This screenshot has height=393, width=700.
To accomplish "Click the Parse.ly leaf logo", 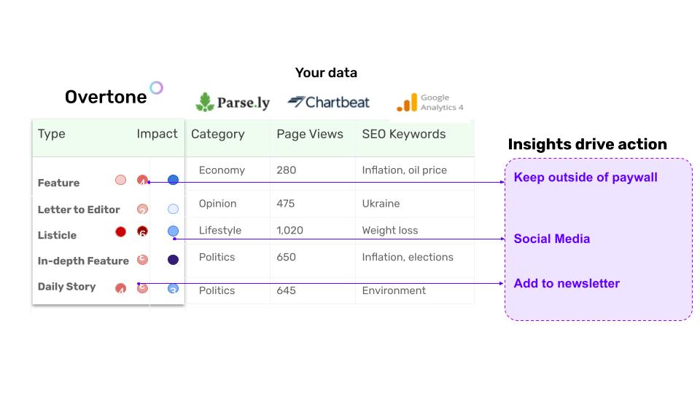I will click(x=205, y=102).
